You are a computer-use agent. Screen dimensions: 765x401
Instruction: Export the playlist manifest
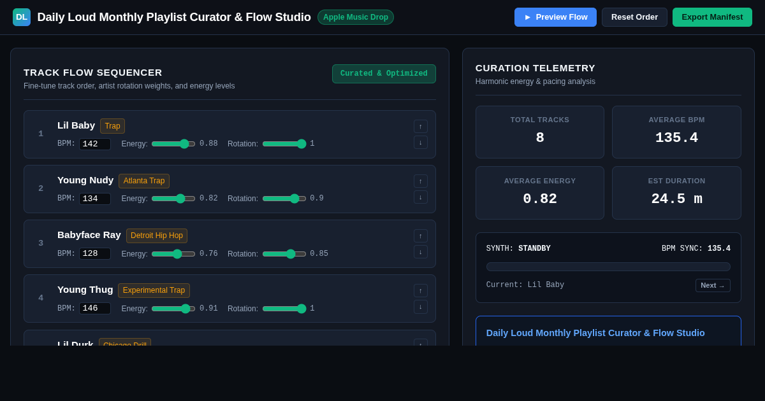[712, 17]
